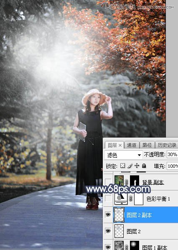Select the 图层 1 副本 gradient mask thumbnail
The width and height of the screenshot is (178, 250).
coord(135,245)
